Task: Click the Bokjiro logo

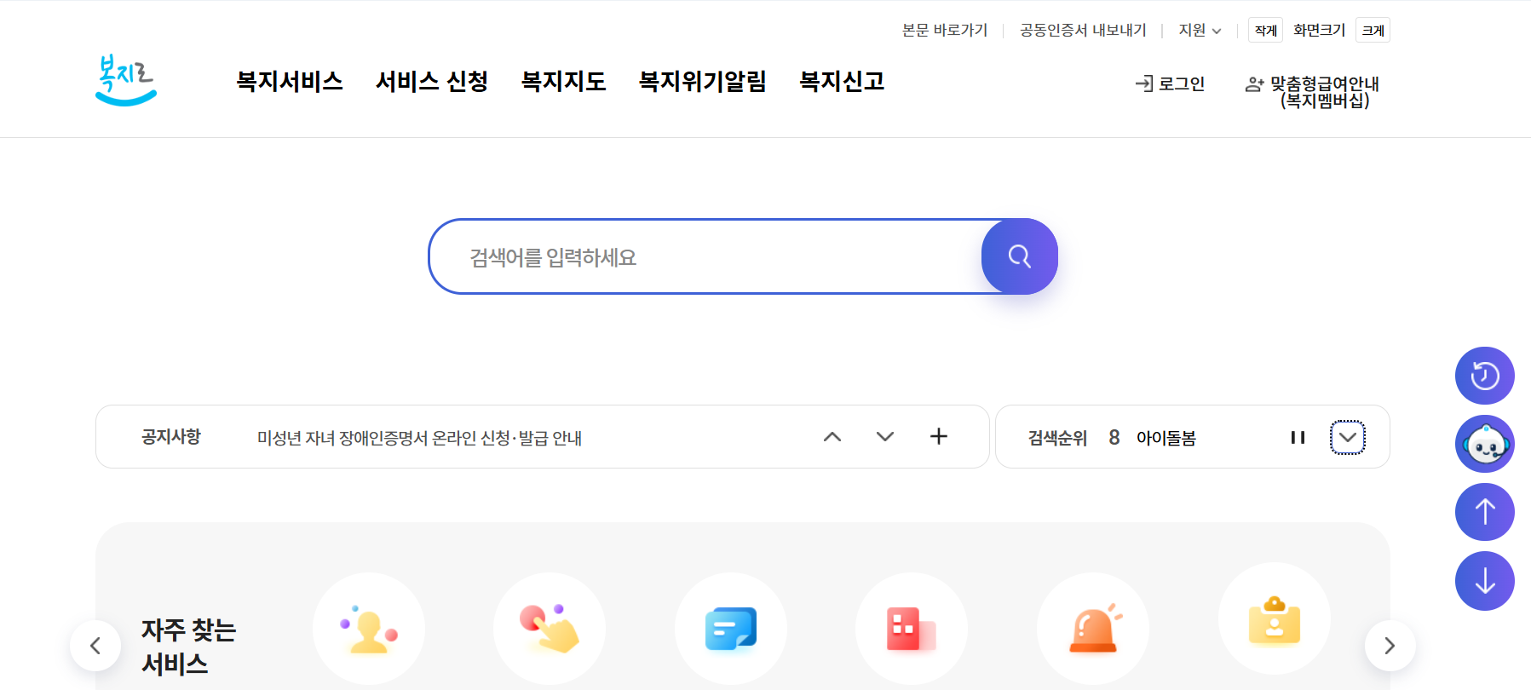Action: [x=126, y=80]
